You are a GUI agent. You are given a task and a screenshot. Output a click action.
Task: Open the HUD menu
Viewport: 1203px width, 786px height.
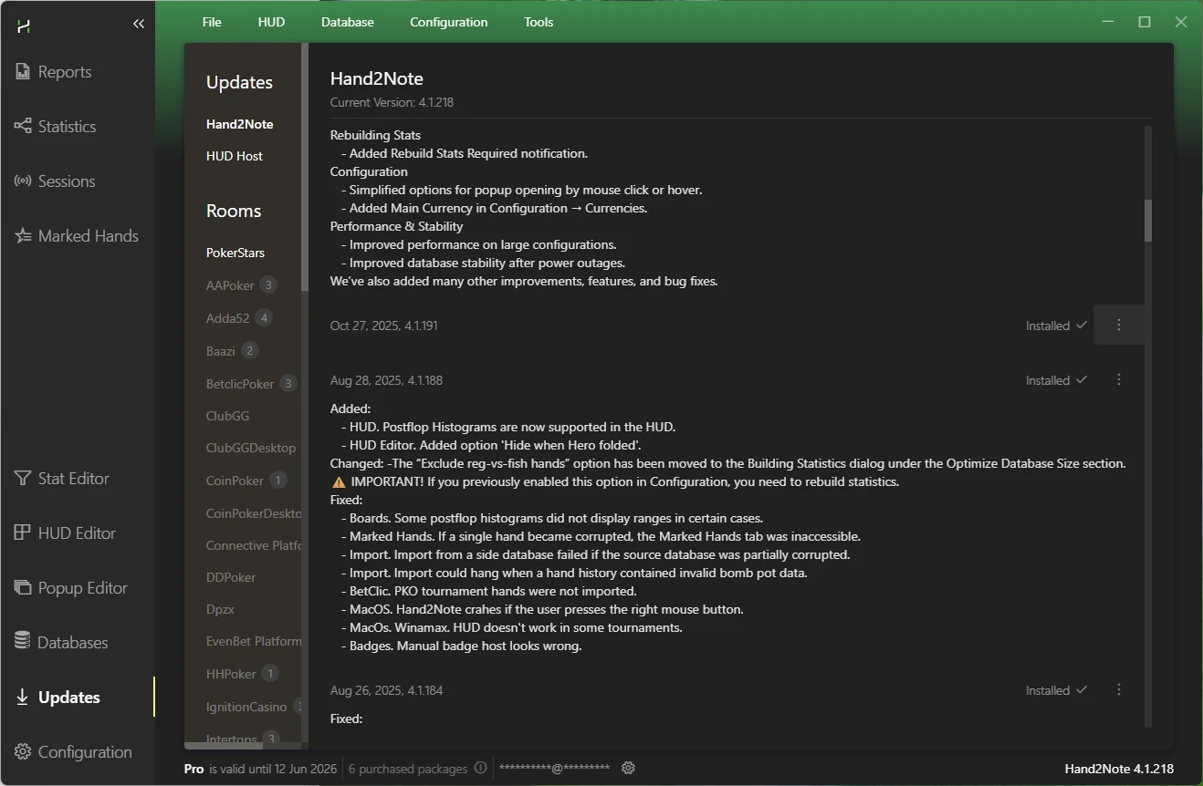(271, 22)
